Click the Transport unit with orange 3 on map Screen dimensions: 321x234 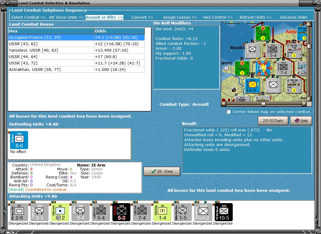242,68
